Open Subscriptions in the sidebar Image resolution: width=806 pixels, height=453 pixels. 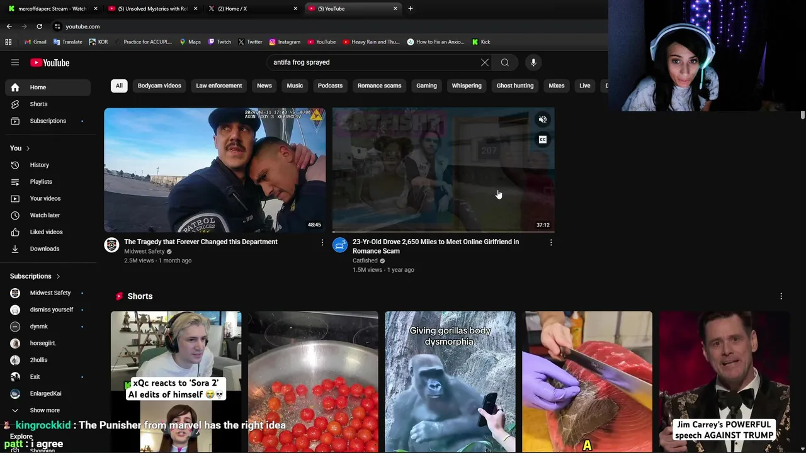[48, 121]
